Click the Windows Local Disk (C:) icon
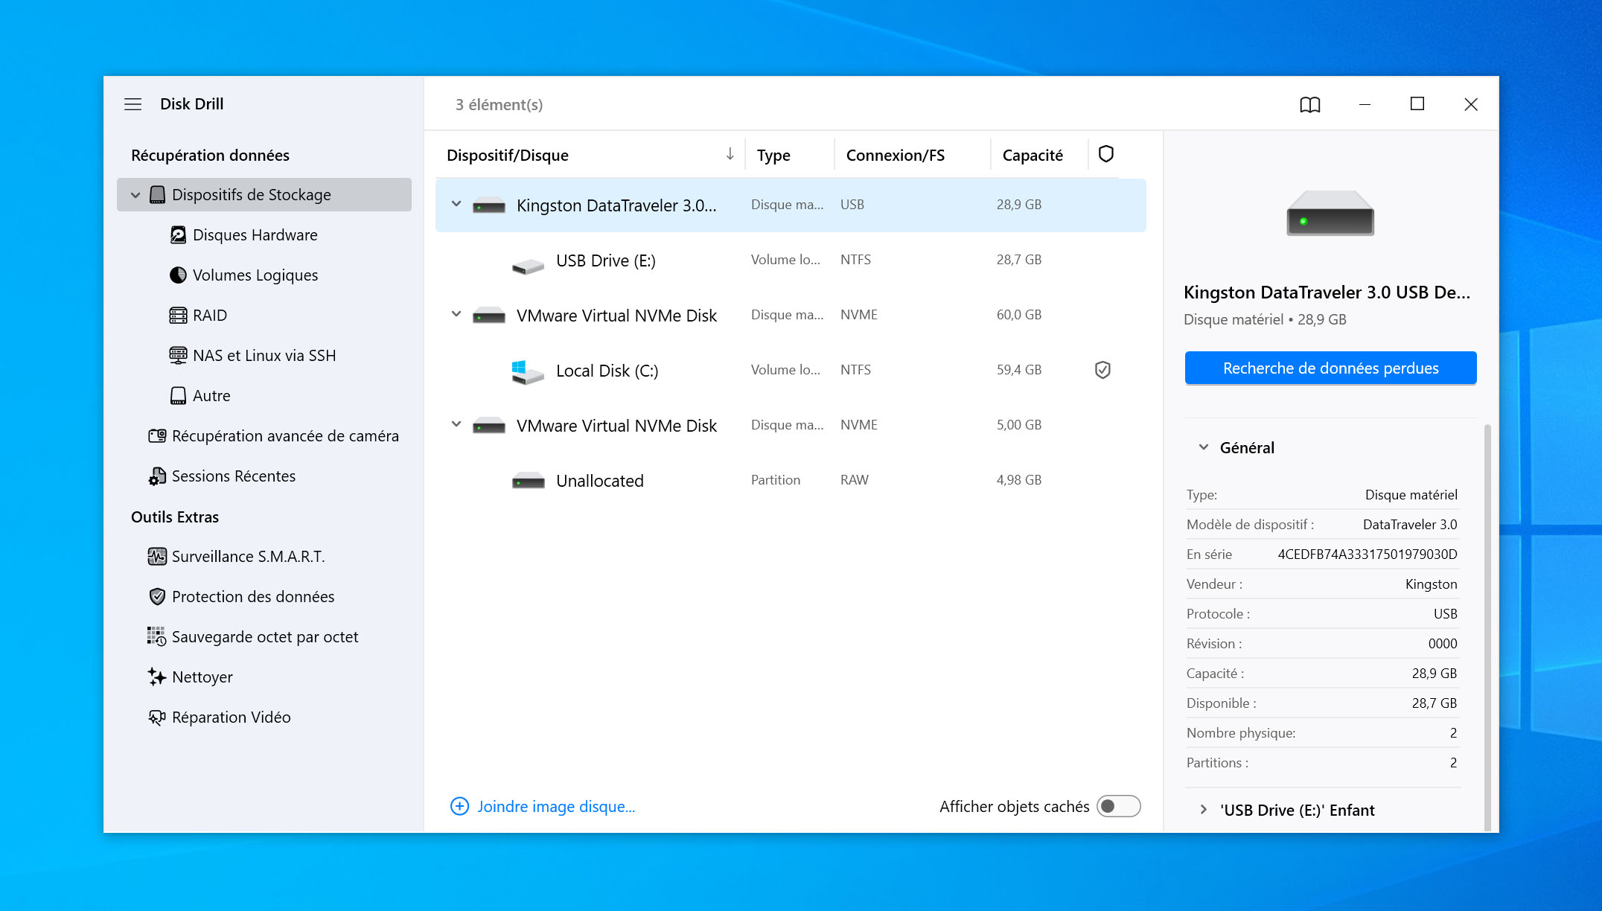Screen dimensions: 1602x911 528,372
